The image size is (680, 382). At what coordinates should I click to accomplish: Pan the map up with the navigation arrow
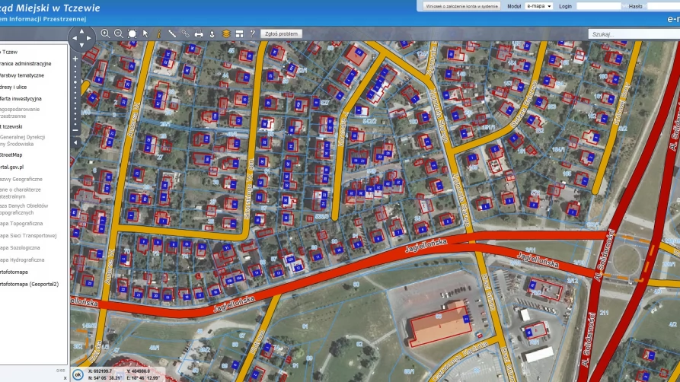pyautogui.click(x=81, y=30)
